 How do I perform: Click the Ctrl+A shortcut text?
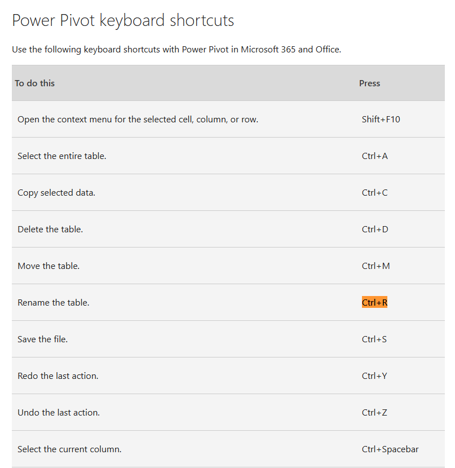tap(374, 156)
